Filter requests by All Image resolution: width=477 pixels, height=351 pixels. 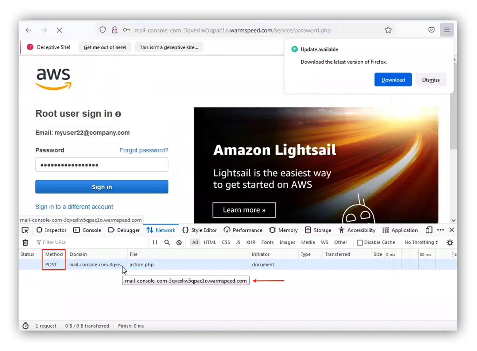point(195,242)
